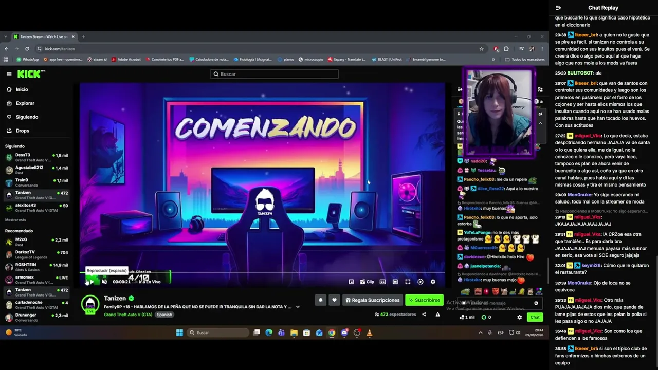This screenshot has height=370, width=658.
Task: Click the green Suscribirse button
Action: point(424,300)
